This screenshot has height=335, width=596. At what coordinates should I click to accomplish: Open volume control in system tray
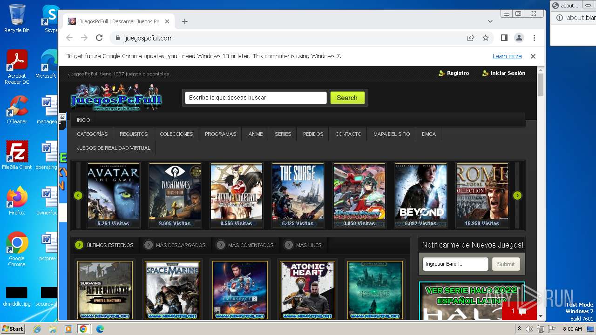click(x=529, y=329)
